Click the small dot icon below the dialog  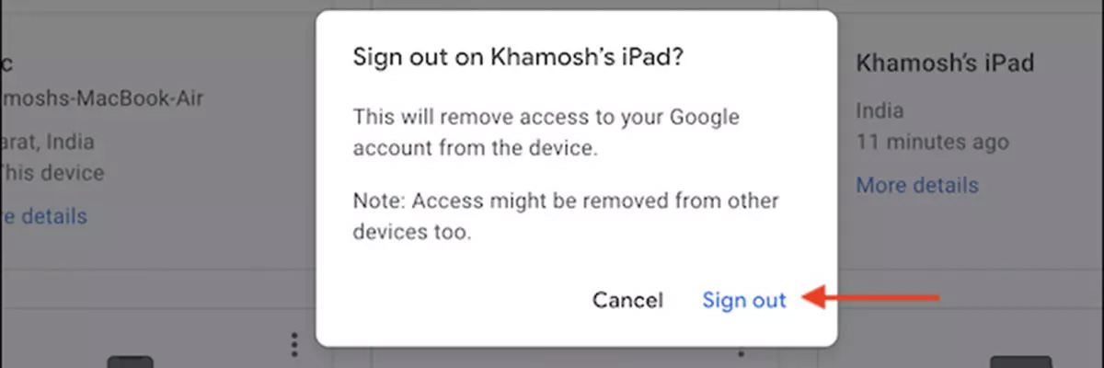tap(741, 353)
